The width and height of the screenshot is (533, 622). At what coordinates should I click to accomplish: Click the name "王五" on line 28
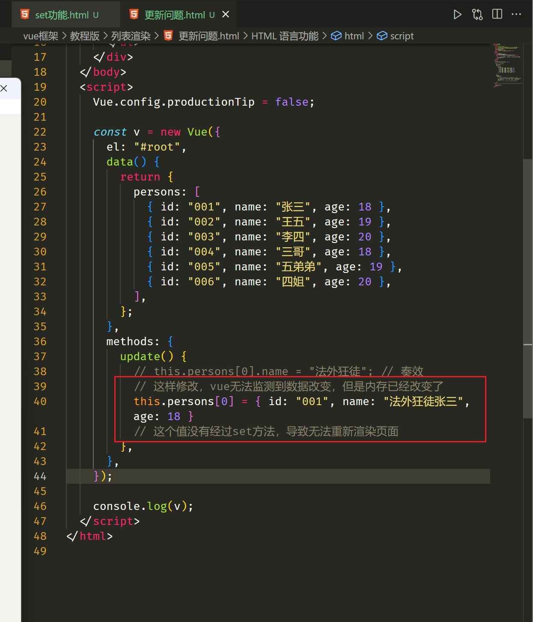[x=293, y=222]
